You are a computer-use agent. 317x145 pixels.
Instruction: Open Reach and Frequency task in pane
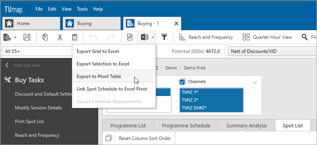tap(37, 135)
